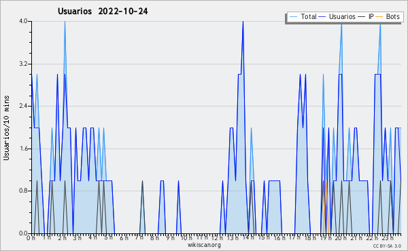
Task: Click the '13 h' x-axis label
Action: [x=233, y=237]
